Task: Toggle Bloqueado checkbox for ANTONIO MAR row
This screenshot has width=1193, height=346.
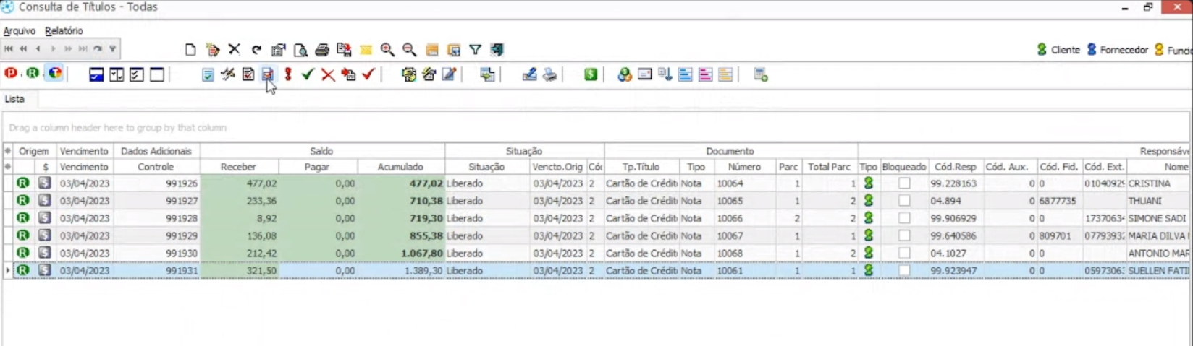Action: [x=904, y=253]
